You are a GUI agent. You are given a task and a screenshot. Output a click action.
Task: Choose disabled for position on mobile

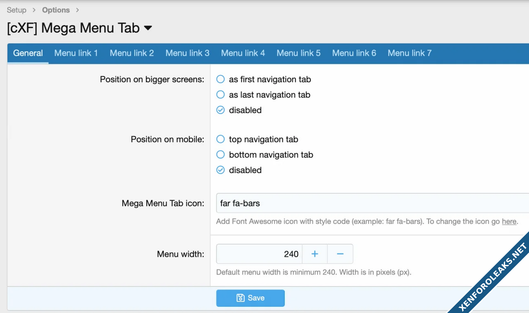click(x=220, y=170)
